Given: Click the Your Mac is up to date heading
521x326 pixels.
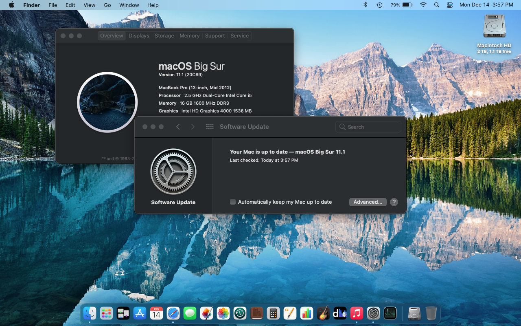Looking at the screenshot, I should [x=287, y=152].
